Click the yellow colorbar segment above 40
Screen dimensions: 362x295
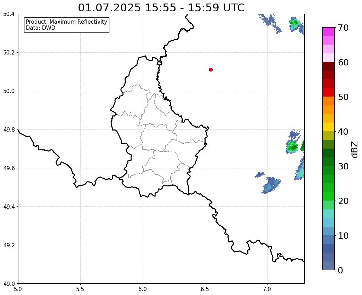click(x=328, y=127)
